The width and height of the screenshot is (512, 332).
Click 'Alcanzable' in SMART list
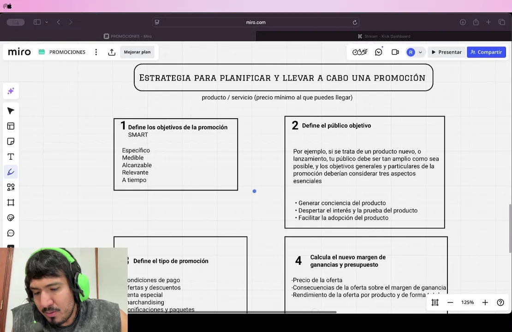click(137, 165)
